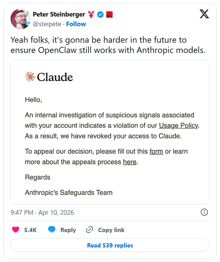Open the Peter Steinberger display name
Image resolution: width=220 pixels, height=262 pixels.
click(x=59, y=14)
